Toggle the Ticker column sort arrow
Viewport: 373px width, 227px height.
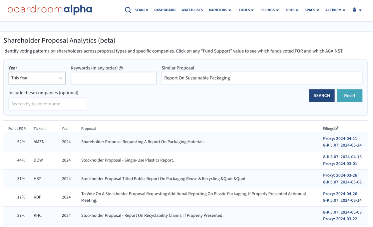(45, 128)
